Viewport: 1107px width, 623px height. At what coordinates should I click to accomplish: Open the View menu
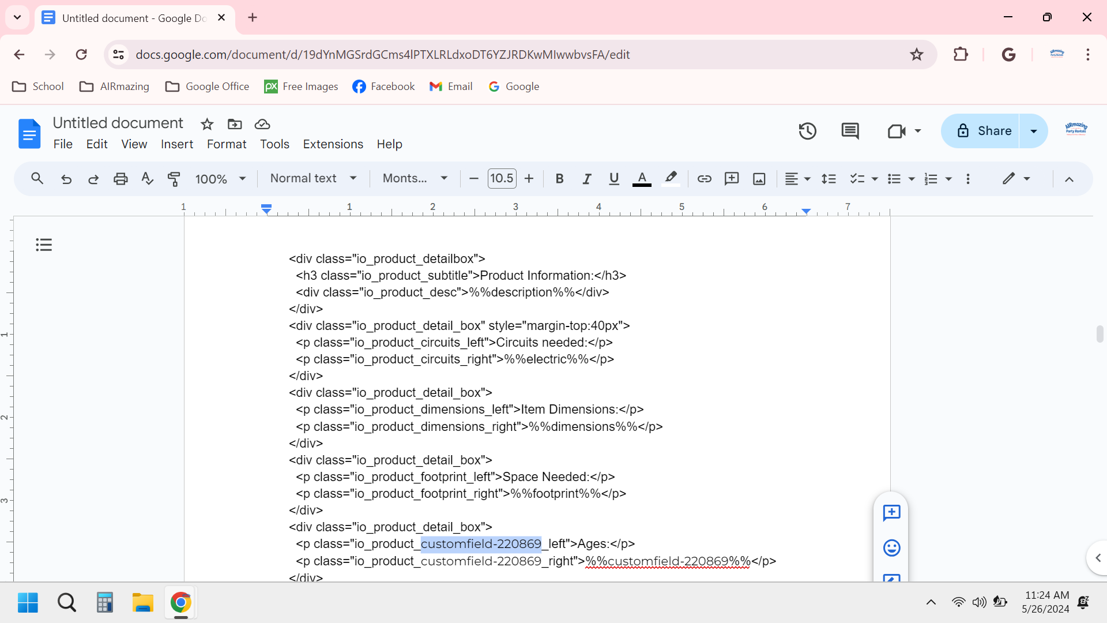(134, 144)
